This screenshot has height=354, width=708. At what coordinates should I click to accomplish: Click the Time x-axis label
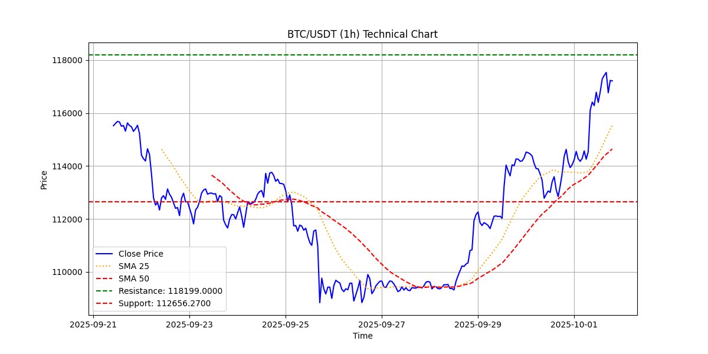362,336
